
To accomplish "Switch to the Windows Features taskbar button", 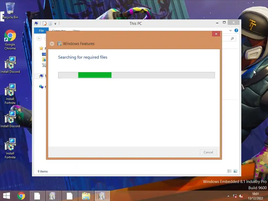I will [x=102, y=196].
